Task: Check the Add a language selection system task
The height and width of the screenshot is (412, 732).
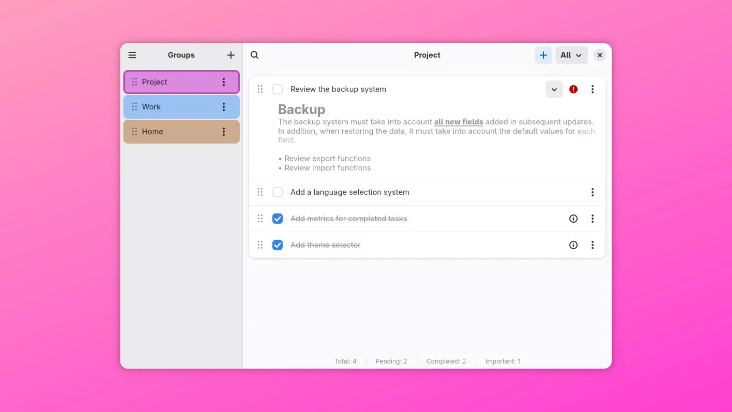Action: click(277, 192)
